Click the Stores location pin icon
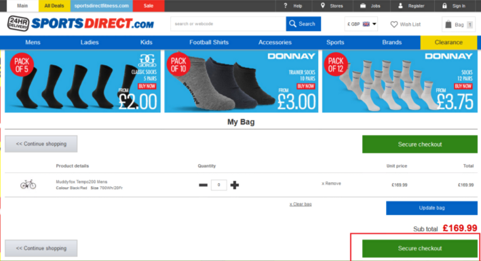Screen dimensions: 481x261 323,5
